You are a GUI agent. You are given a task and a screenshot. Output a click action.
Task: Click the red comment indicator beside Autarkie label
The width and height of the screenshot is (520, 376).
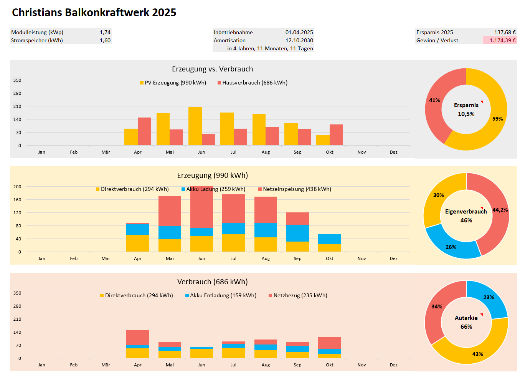481,315
